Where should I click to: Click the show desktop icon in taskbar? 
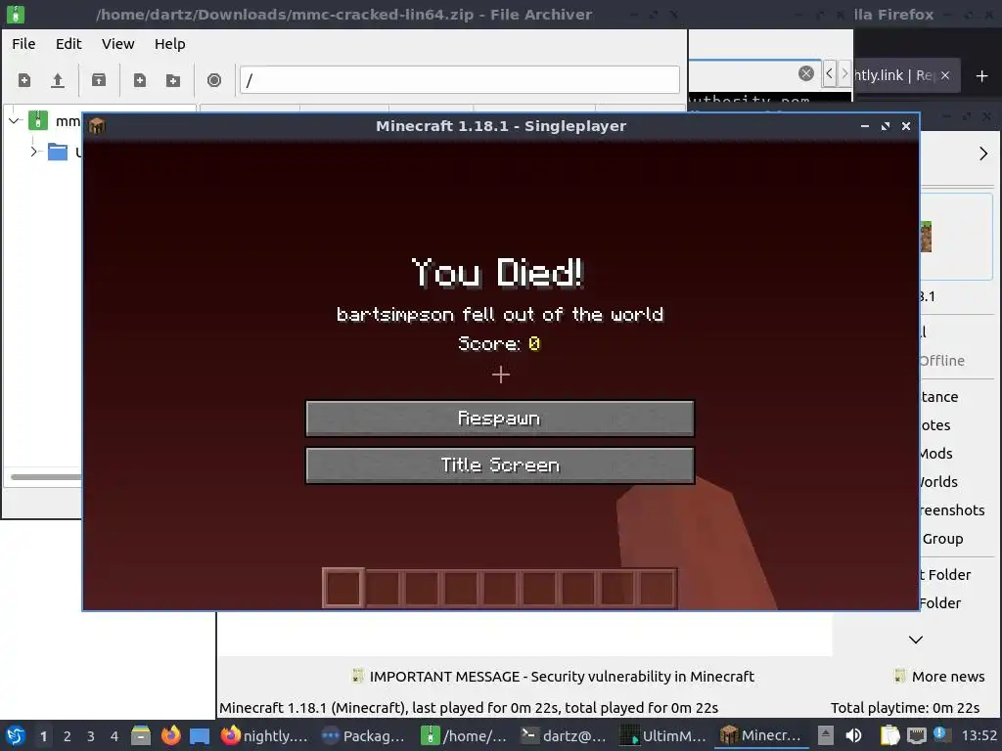click(x=200, y=736)
